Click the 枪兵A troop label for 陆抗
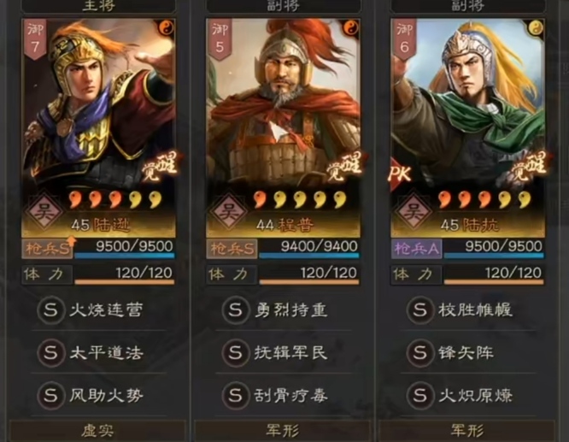 (417, 249)
